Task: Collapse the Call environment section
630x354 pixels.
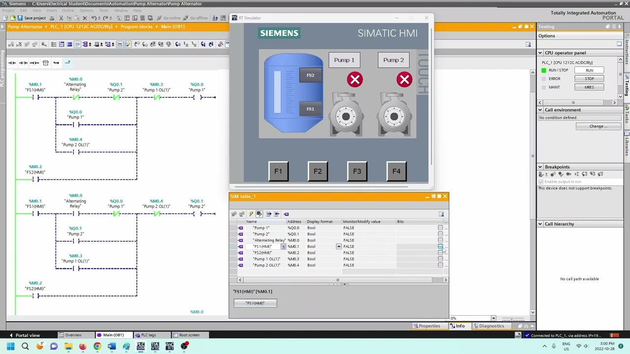Action: [540, 110]
